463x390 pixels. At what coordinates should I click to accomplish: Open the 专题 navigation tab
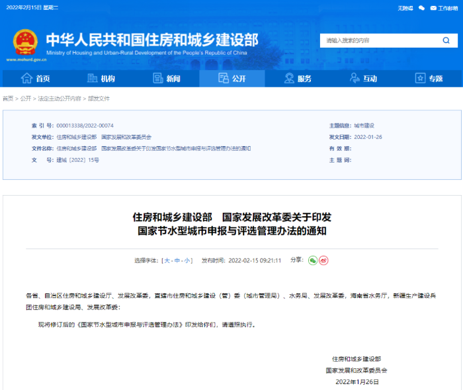click(429, 79)
